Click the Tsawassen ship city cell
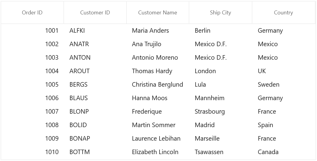This screenshot has width=317, height=161. tap(220, 152)
